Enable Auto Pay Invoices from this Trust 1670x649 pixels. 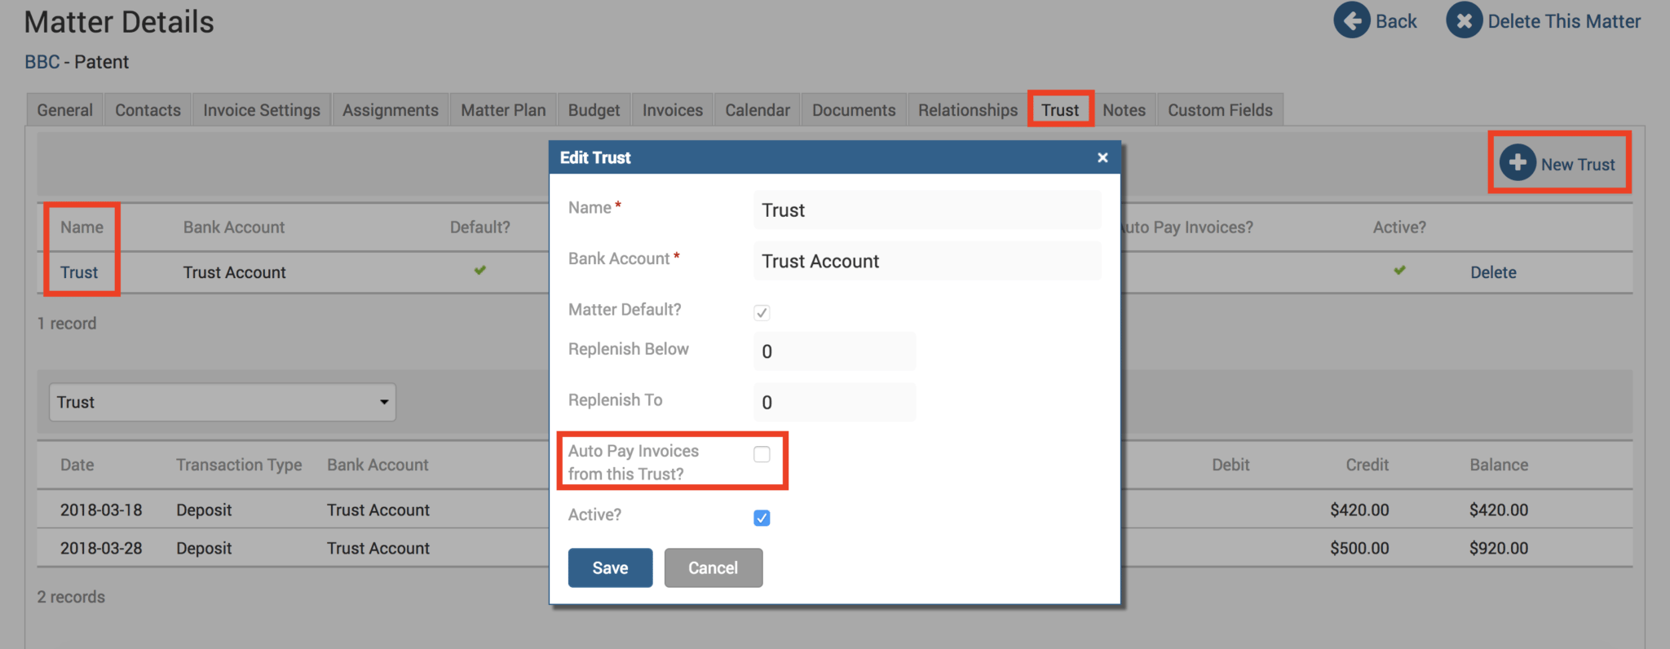tap(762, 454)
